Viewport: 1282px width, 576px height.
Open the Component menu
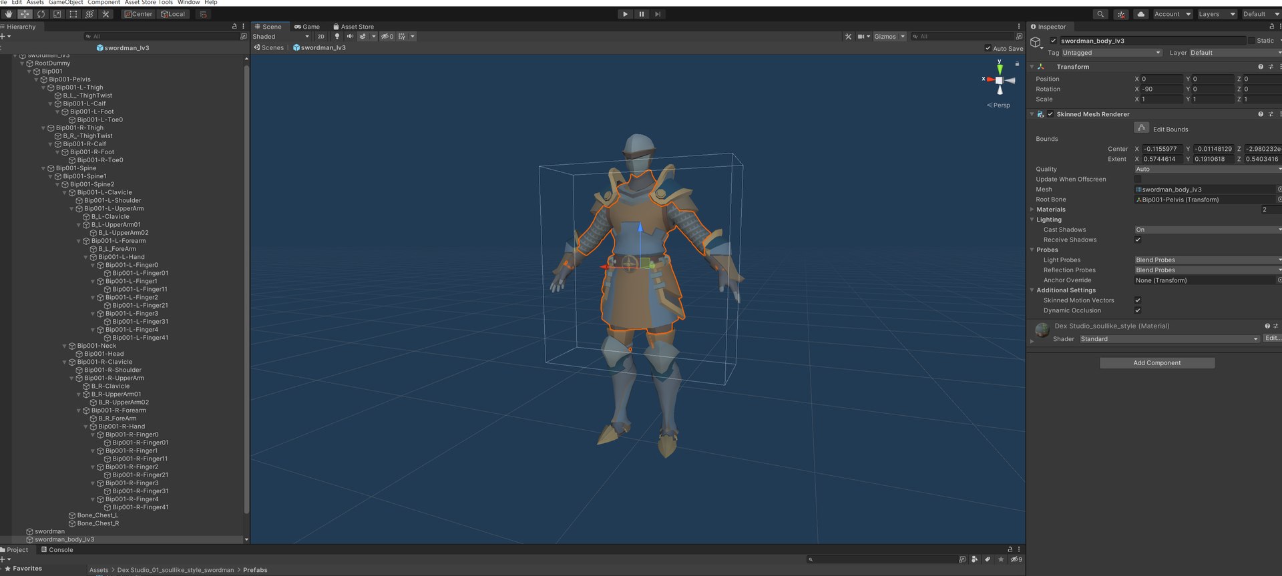pos(103,3)
